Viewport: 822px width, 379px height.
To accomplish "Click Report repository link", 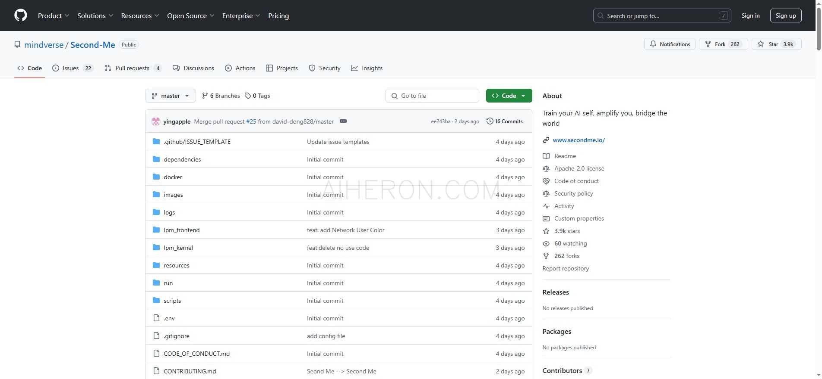I will 566,268.
